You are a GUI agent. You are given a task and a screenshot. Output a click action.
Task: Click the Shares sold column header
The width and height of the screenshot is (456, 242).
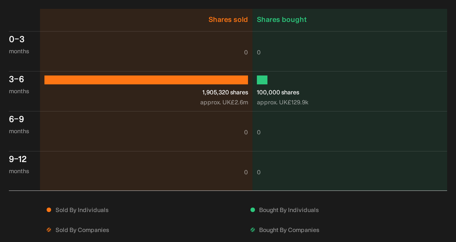[x=228, y=20]
